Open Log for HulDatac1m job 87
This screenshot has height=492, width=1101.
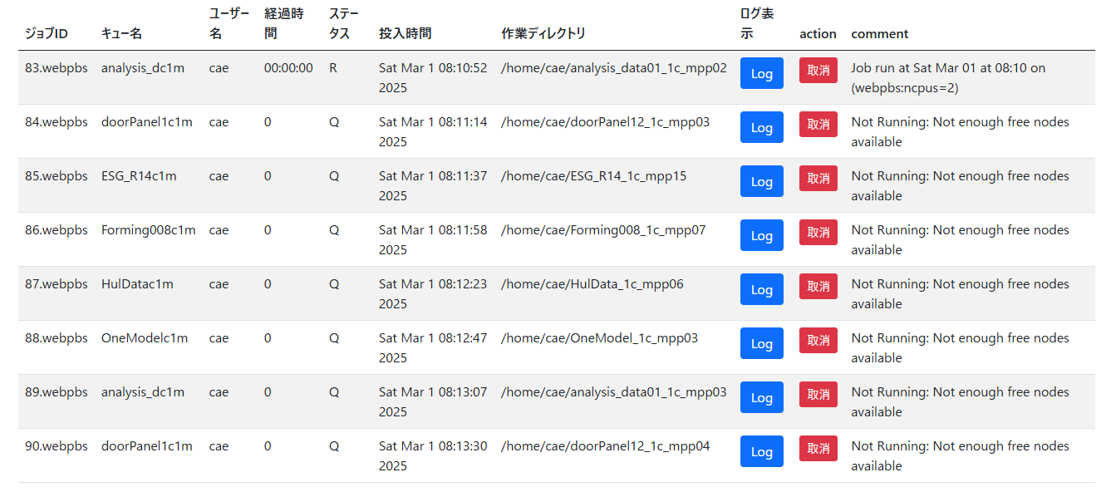(761, 289)
